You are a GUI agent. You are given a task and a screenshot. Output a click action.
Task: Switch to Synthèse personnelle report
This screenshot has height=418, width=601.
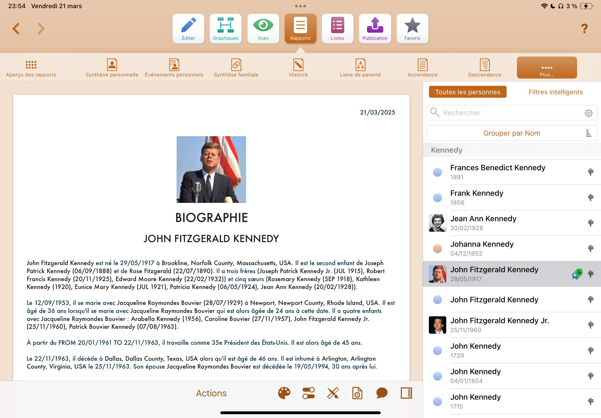coord(112,68)
